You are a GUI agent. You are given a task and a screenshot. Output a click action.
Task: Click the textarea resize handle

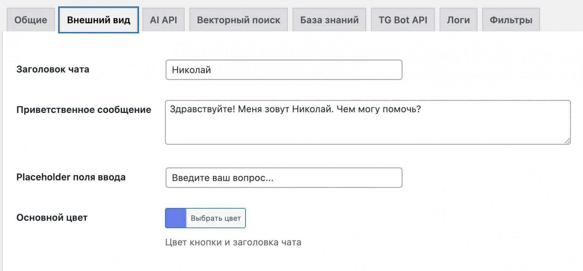coord(568,142)
